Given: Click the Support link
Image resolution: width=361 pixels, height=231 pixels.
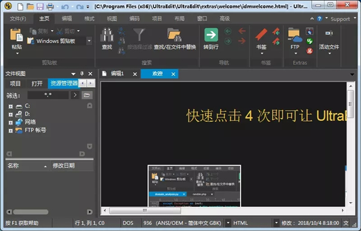Looking at the screenshot, I should (x=340, y=19).
